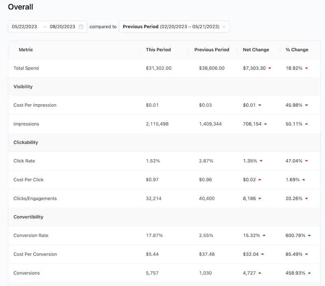325x286 pixels.
Task: Click the % Change column header
Action: coord(297,49)
